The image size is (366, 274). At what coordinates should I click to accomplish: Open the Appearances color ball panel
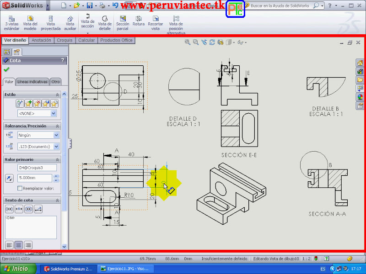click(360, 97)
